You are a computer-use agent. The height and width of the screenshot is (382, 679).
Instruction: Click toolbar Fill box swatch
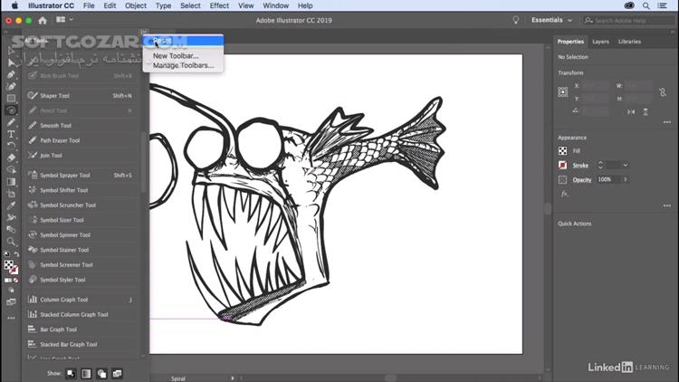click(x=9, y=264)
